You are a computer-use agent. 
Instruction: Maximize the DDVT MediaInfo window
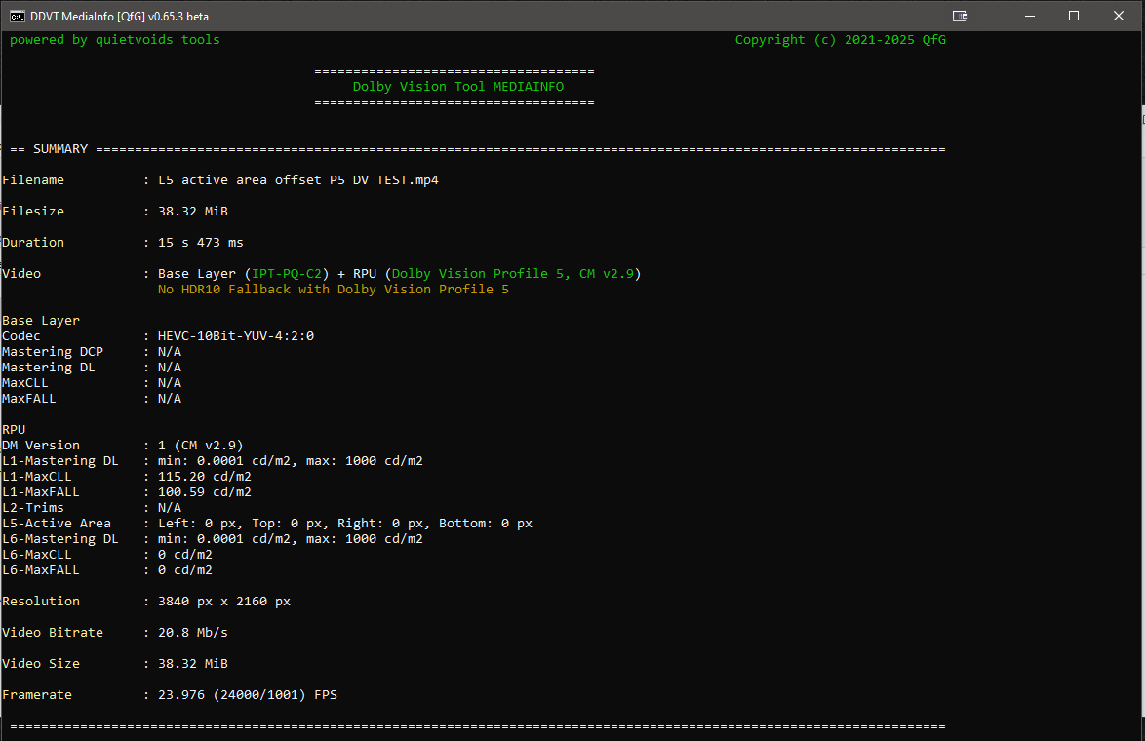(1074, 16)
